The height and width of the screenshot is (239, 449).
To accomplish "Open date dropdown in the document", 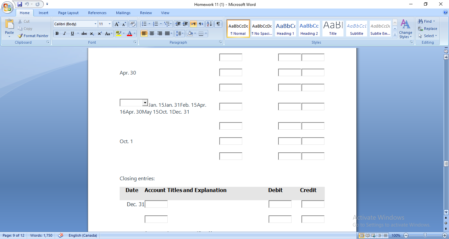I will [x=145, y=103].
